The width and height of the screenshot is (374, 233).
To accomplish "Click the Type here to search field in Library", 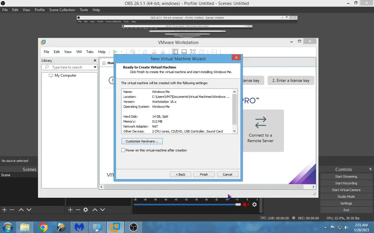I will coord(70,67).
